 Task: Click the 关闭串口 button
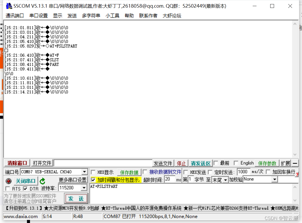coord(25,181)
